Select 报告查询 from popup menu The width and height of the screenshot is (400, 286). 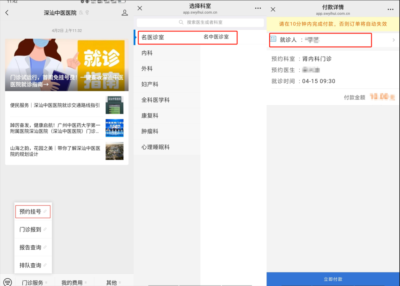[33, 247]
